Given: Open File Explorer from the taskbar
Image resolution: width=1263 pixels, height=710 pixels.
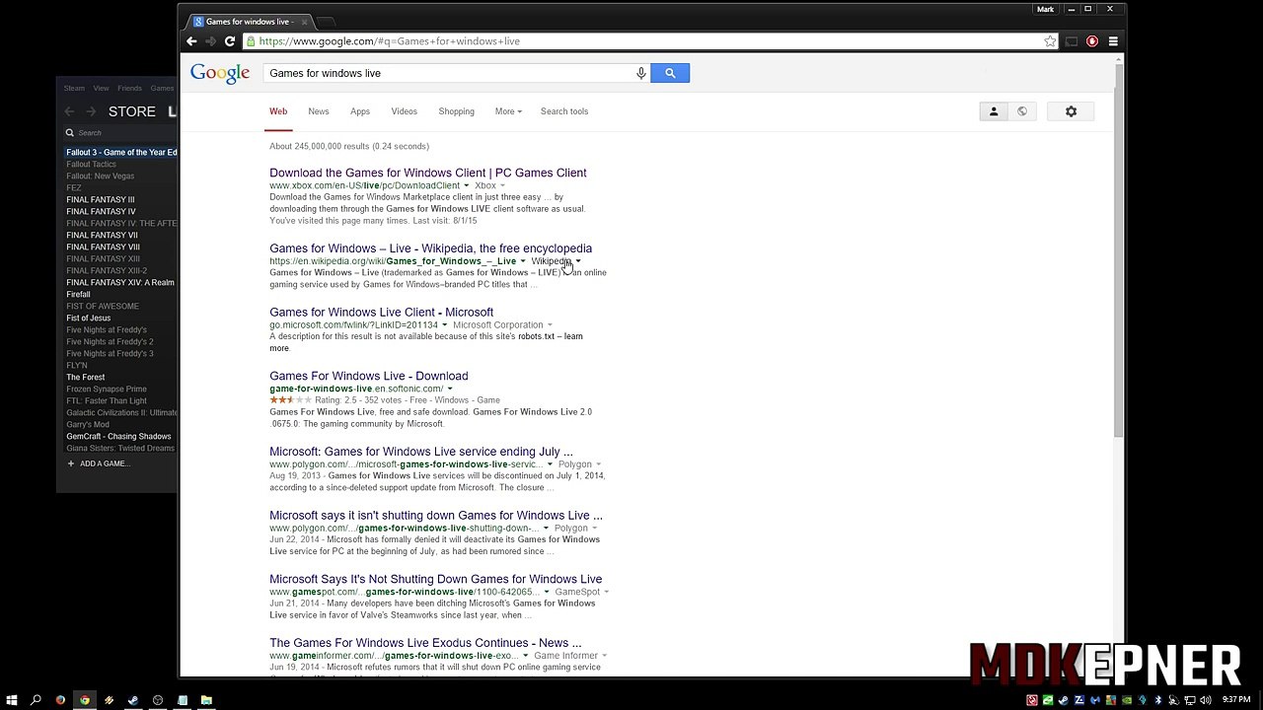Looking at the screenshot, I should tap(206, 700).
